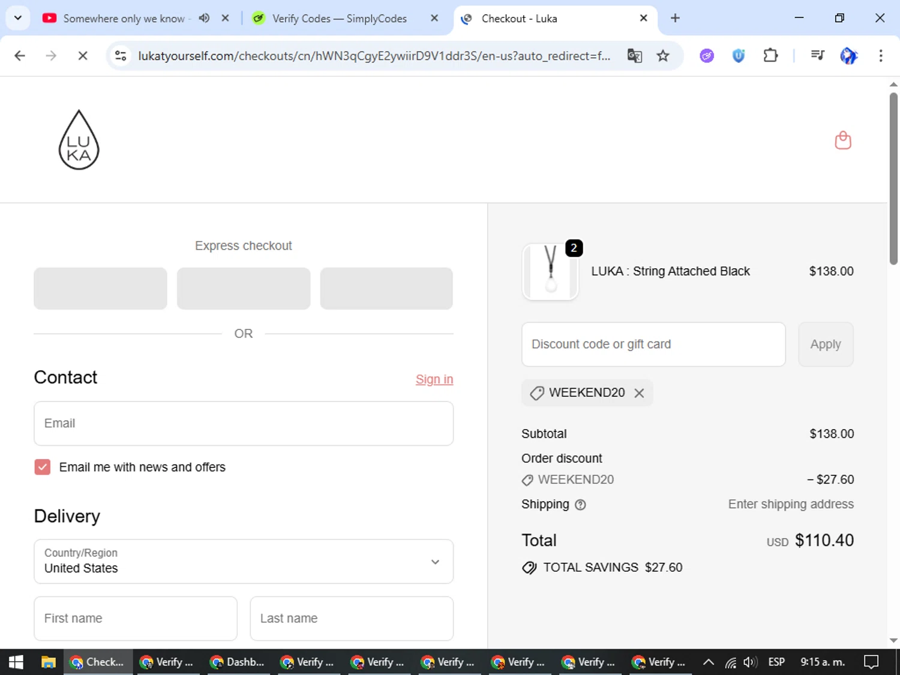The height and width of the screenshot is (675, 900).
Task: Focus the Last name field
Action: tap(352, 619)
